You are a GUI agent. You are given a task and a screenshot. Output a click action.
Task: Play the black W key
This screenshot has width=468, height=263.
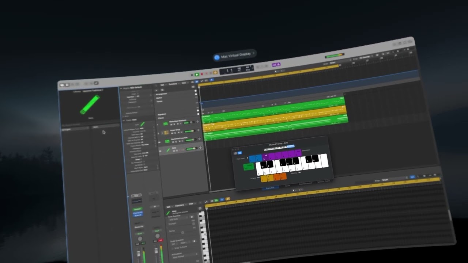pos(264,165)
